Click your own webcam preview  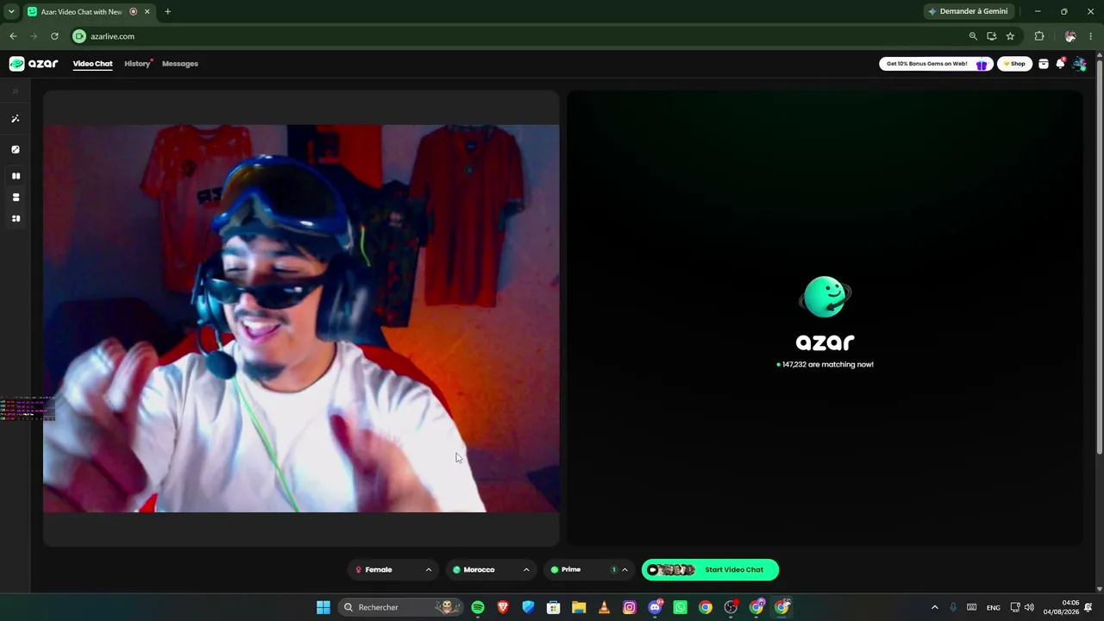(x=301, y=318)
